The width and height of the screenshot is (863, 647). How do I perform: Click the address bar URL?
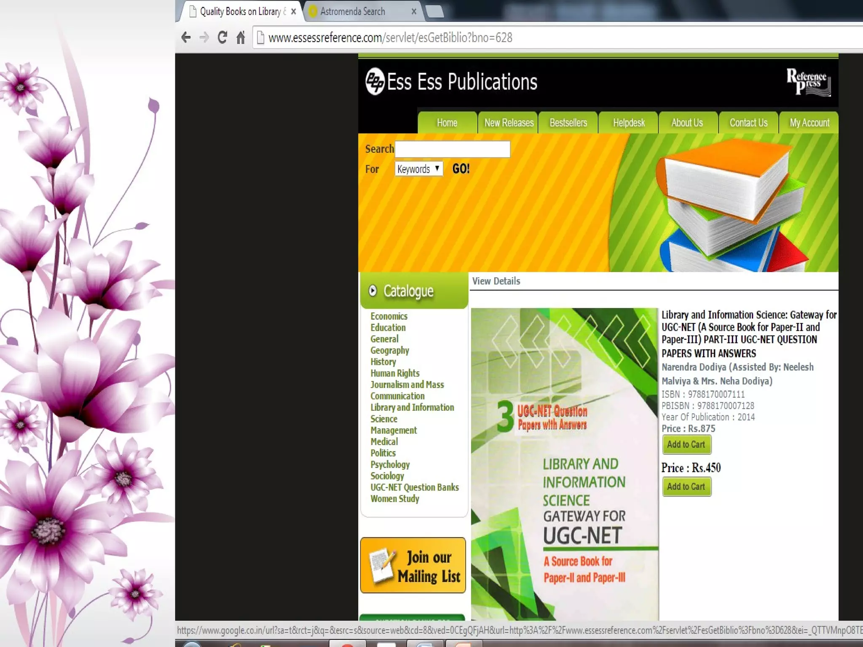point(390,38)
